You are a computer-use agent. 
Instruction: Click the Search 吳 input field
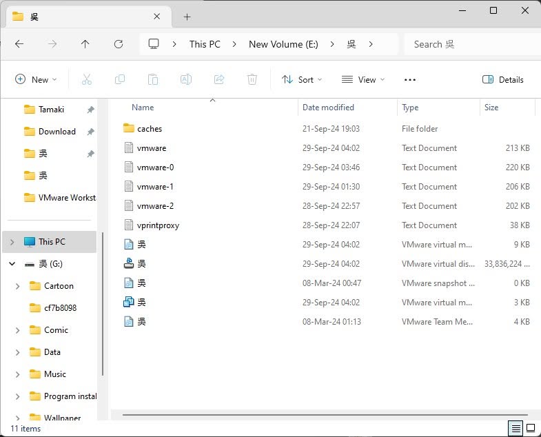pyautogui.click(x=472, y=44)
